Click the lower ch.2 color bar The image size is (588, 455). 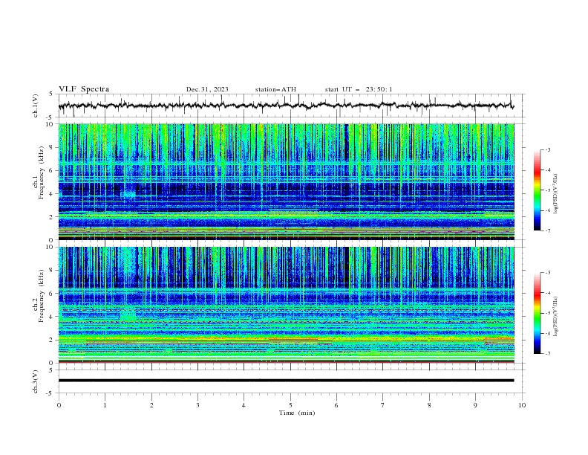pyautogui.click(x=537, y=313)
